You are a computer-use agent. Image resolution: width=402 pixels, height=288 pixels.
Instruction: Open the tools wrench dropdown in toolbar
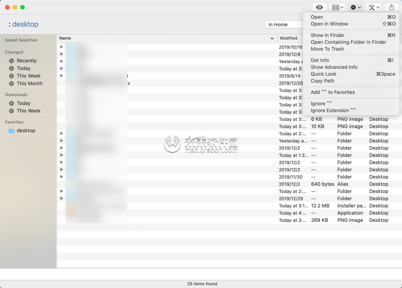click(x=374, y=7)
